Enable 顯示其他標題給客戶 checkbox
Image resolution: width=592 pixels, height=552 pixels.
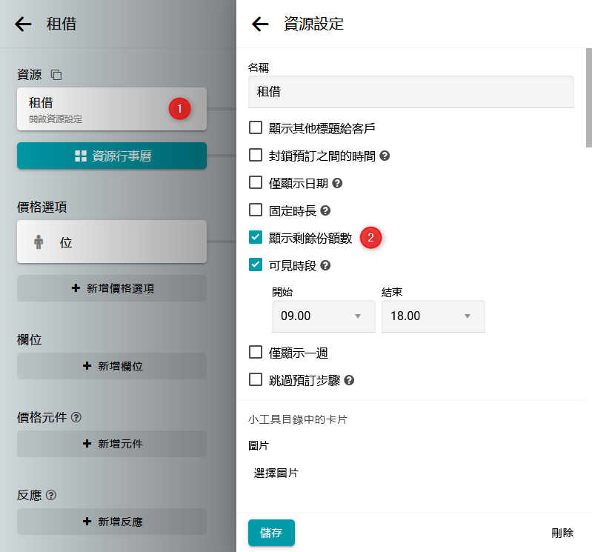click(x=256, y=128)
